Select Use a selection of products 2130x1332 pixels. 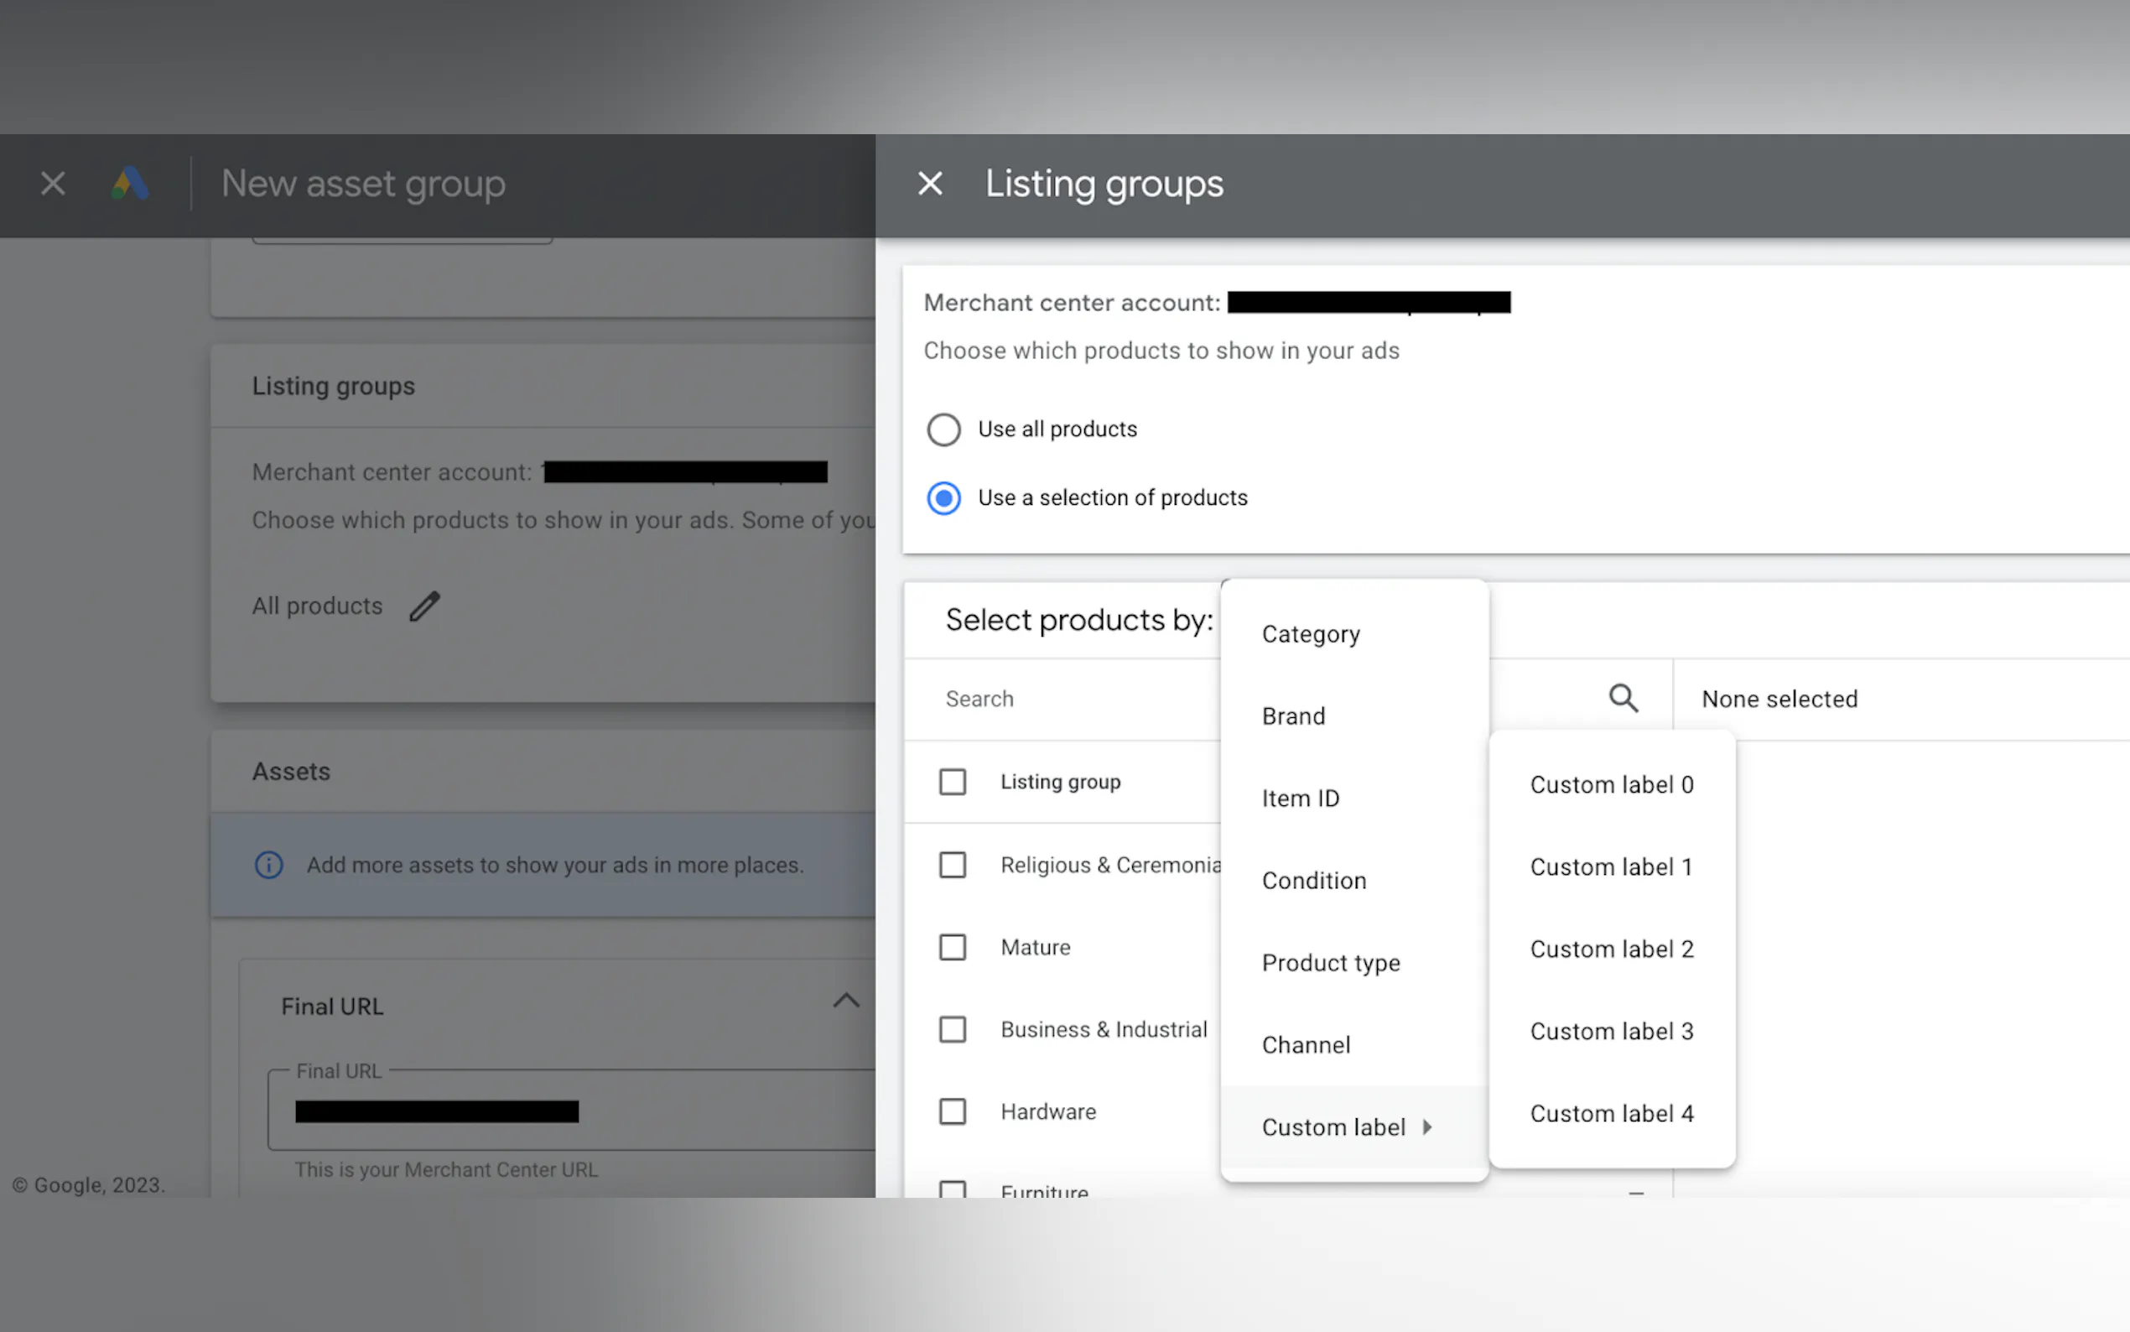point(943,498)
